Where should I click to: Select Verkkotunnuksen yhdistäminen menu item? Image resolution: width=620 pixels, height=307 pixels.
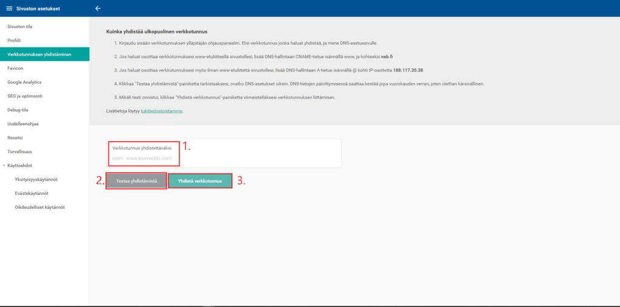point(39,54)
